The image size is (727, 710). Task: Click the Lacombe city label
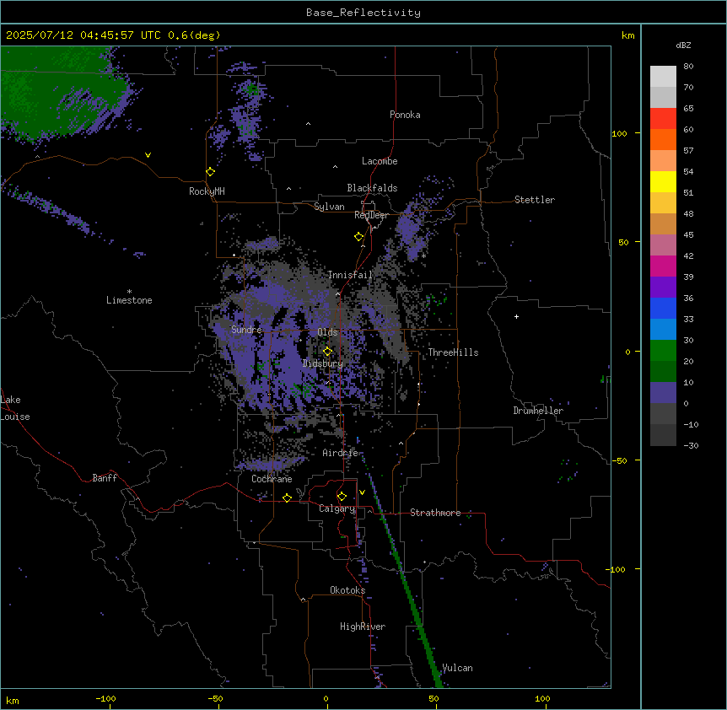click(380, 161)
